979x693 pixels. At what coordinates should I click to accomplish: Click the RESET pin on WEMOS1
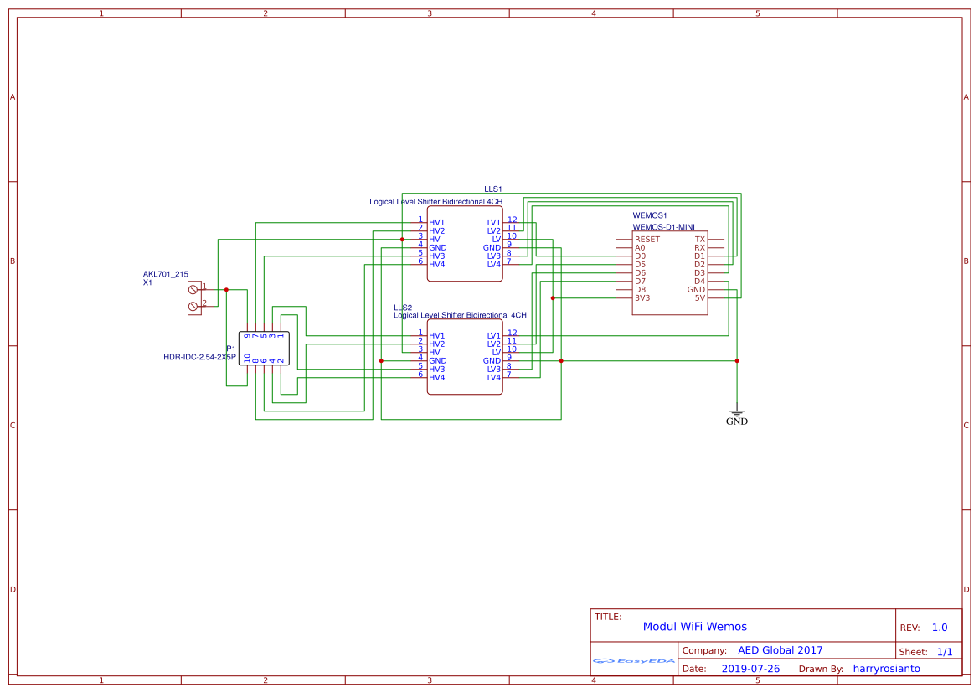(647, 240)
